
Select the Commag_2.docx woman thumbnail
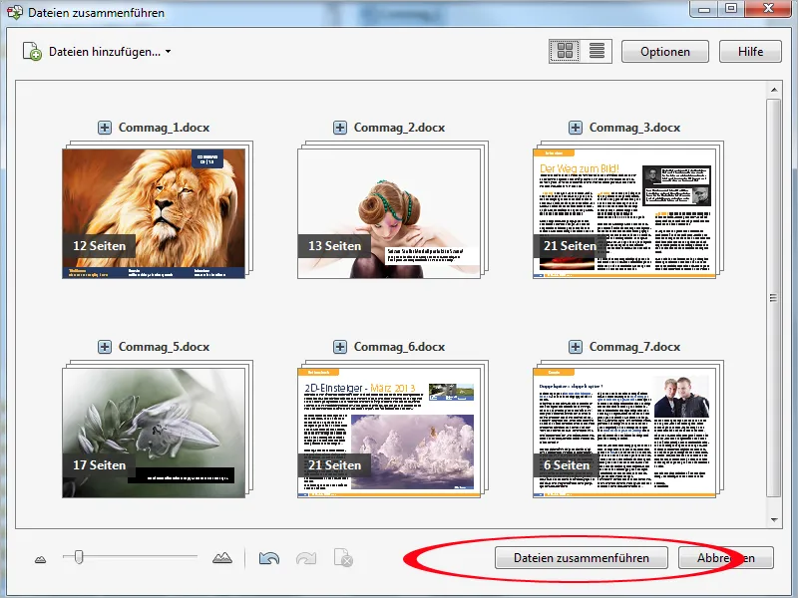(x=389, y=213)
